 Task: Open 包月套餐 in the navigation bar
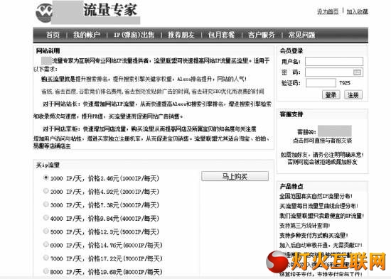[221, 35]
